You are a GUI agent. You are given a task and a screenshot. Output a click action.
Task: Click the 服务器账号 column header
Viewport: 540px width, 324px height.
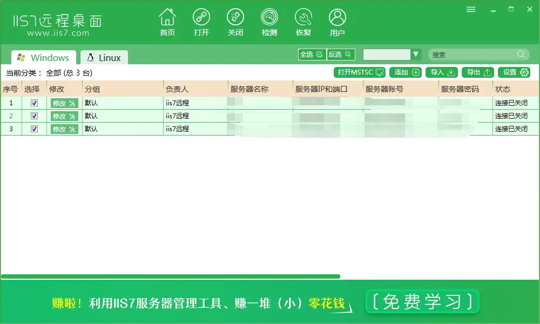point(401,89)
